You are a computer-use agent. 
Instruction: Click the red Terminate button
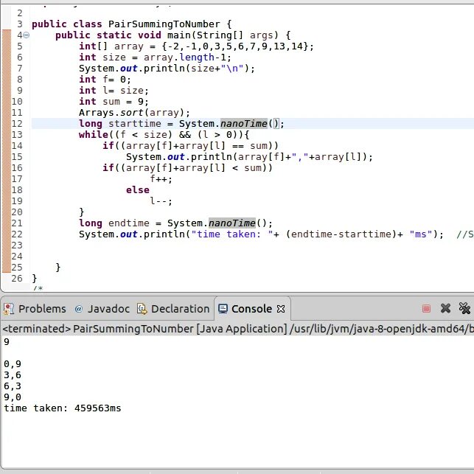(x=426, y=308)
